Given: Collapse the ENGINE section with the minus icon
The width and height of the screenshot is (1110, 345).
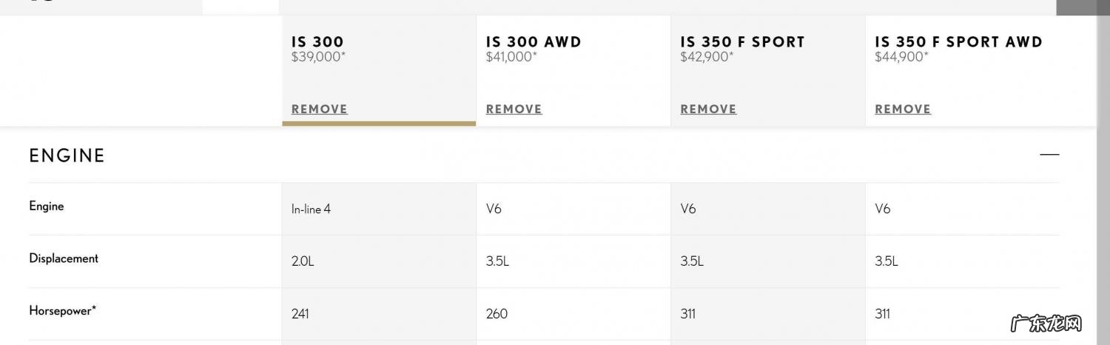Looking at the screenshot, I should click(x=1049, y=155).
